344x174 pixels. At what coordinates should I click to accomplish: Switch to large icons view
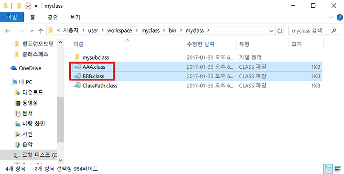tap(338, 169)
